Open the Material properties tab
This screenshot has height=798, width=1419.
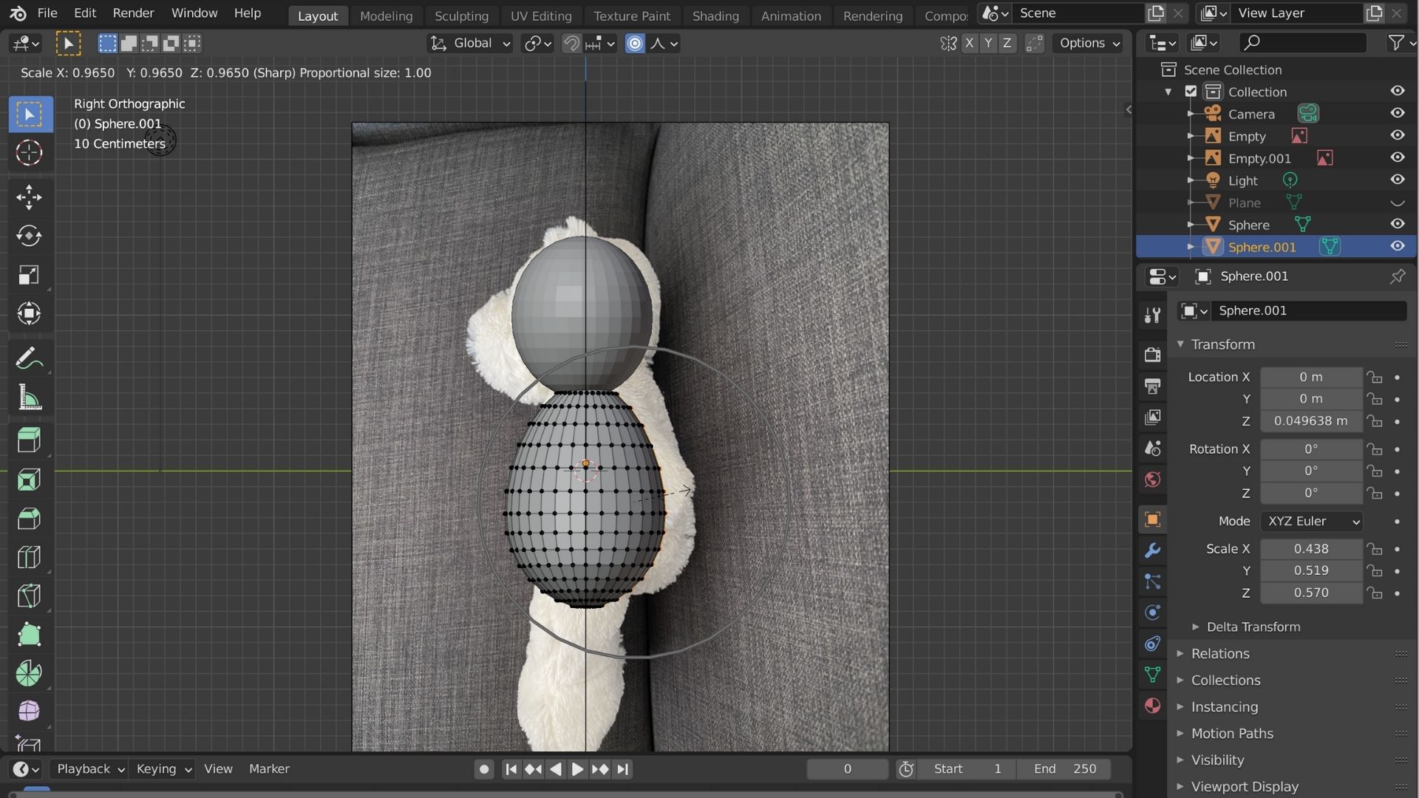pos(1152,706)
